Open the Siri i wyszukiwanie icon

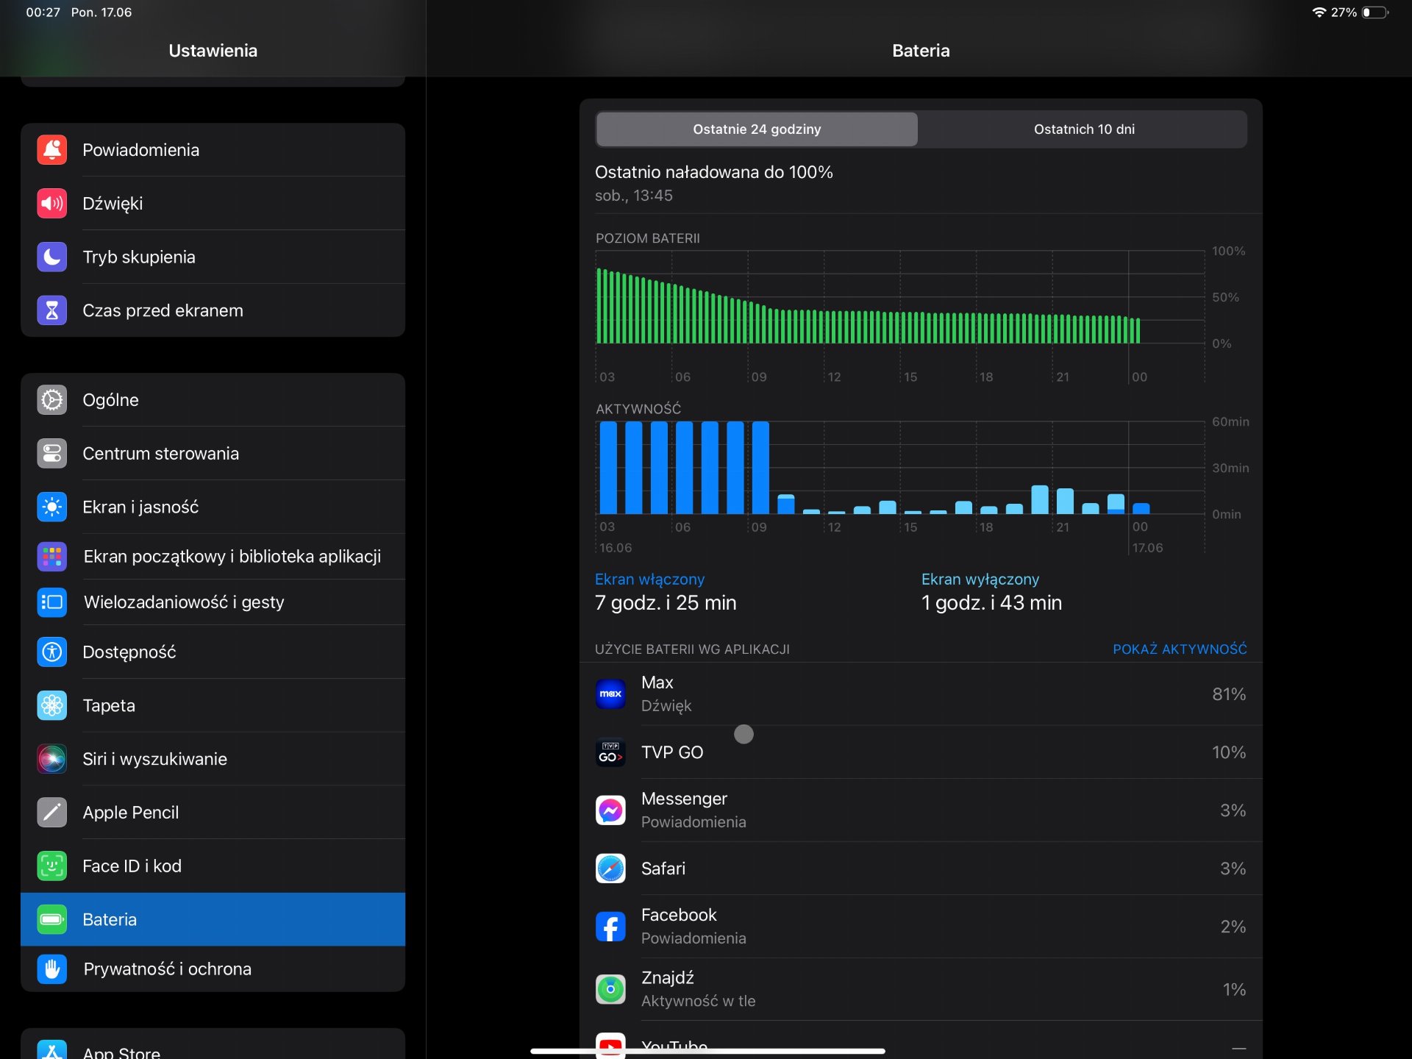(x=51, y=759)
